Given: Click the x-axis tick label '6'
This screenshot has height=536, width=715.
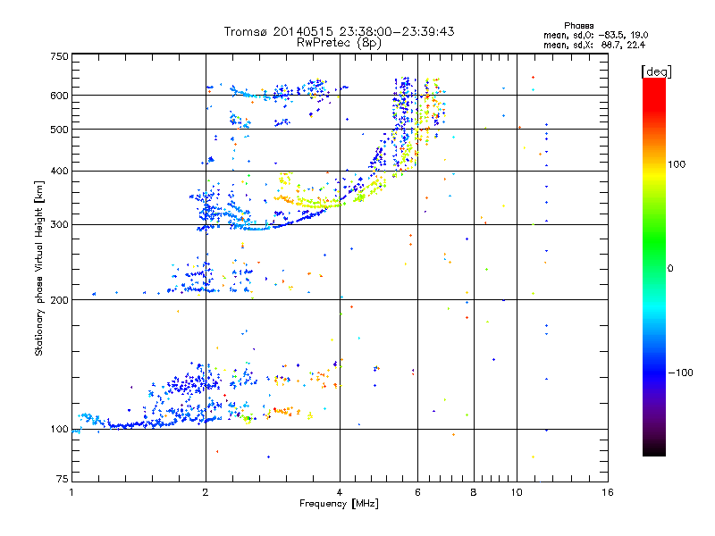Looking at the screenshot, I should click(417, 492).
